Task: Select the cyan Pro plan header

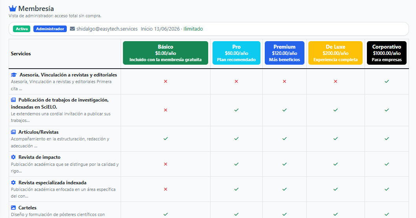Action: tap(236, 53)
